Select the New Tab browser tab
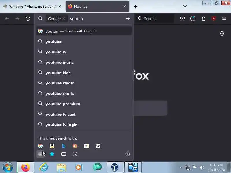The height and width of the screenshot is (173, 231). [x=97, y=6]
